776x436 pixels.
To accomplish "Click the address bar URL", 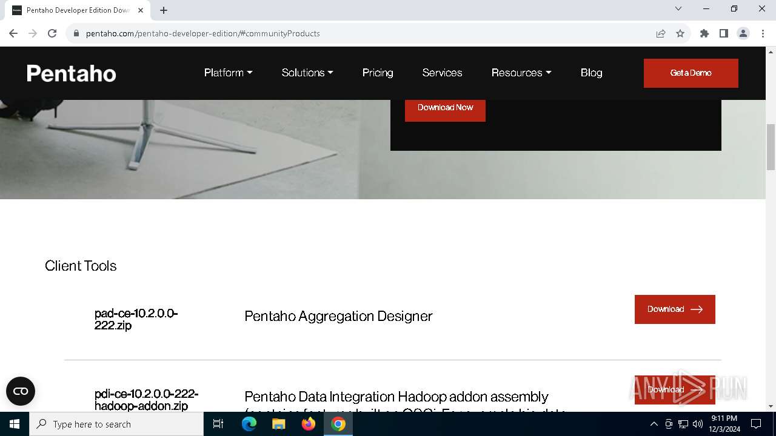I will pos(202,33).
